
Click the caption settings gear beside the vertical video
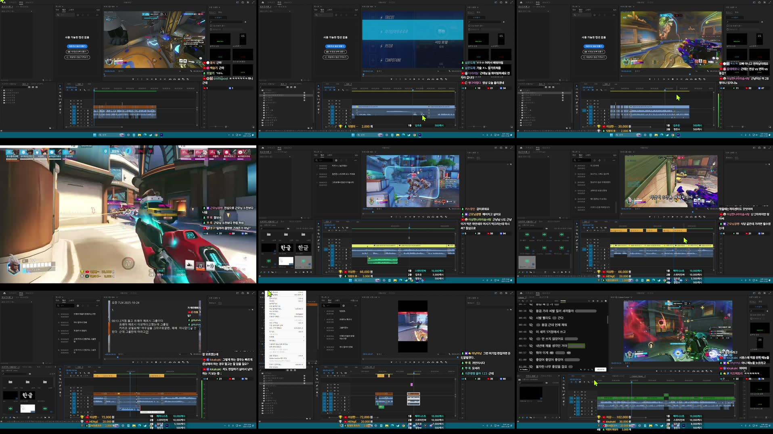[x=344, y=306]
